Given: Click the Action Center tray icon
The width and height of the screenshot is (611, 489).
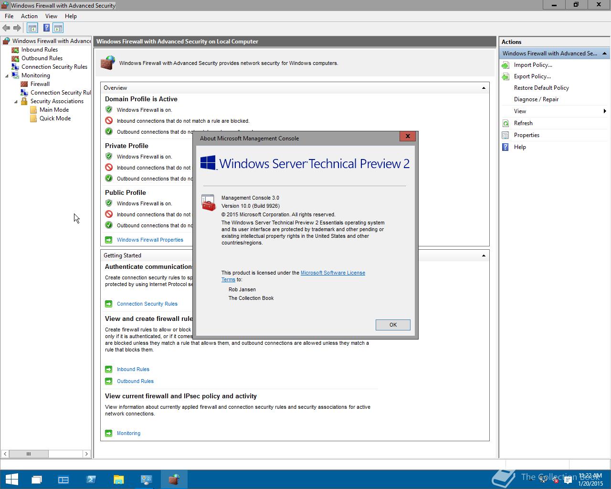Looking at the screenshot, I should pos(568,480).
